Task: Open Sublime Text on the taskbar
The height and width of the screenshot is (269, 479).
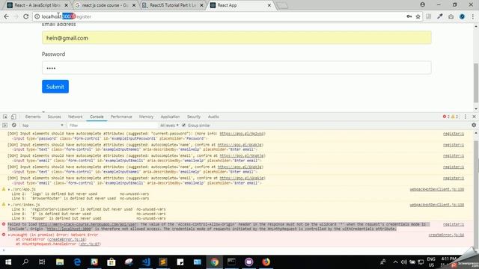Action: 163,262
